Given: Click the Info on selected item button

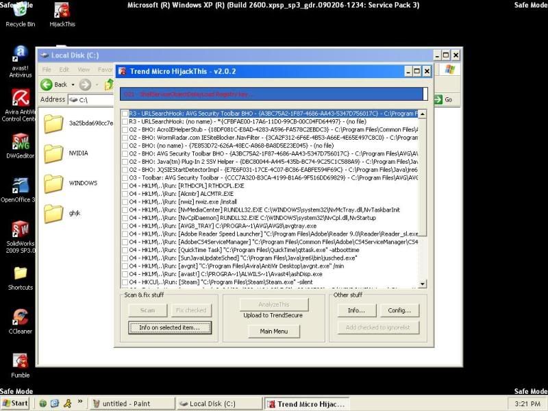Looking at the screenshot, I should coord(170,327).
